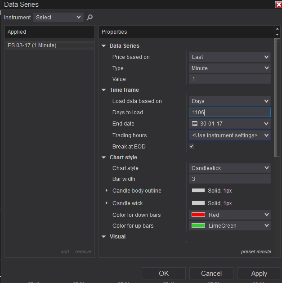
Task: Click the red down bars color swatch
Action: pos(198,215)
